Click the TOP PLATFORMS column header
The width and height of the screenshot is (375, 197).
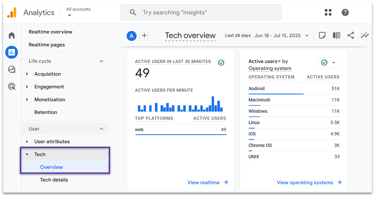154,119
